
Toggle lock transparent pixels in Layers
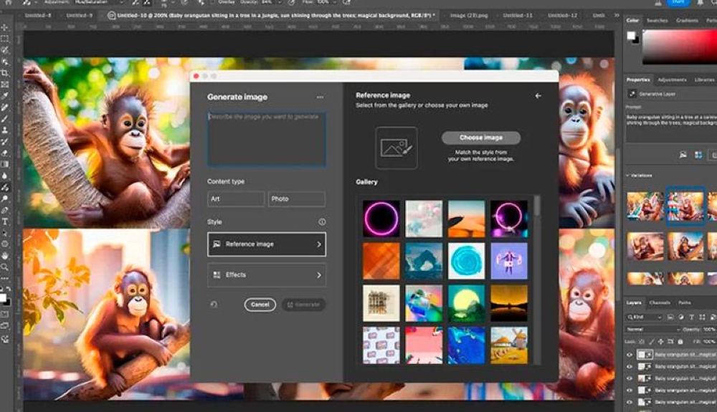click(642, 342)
